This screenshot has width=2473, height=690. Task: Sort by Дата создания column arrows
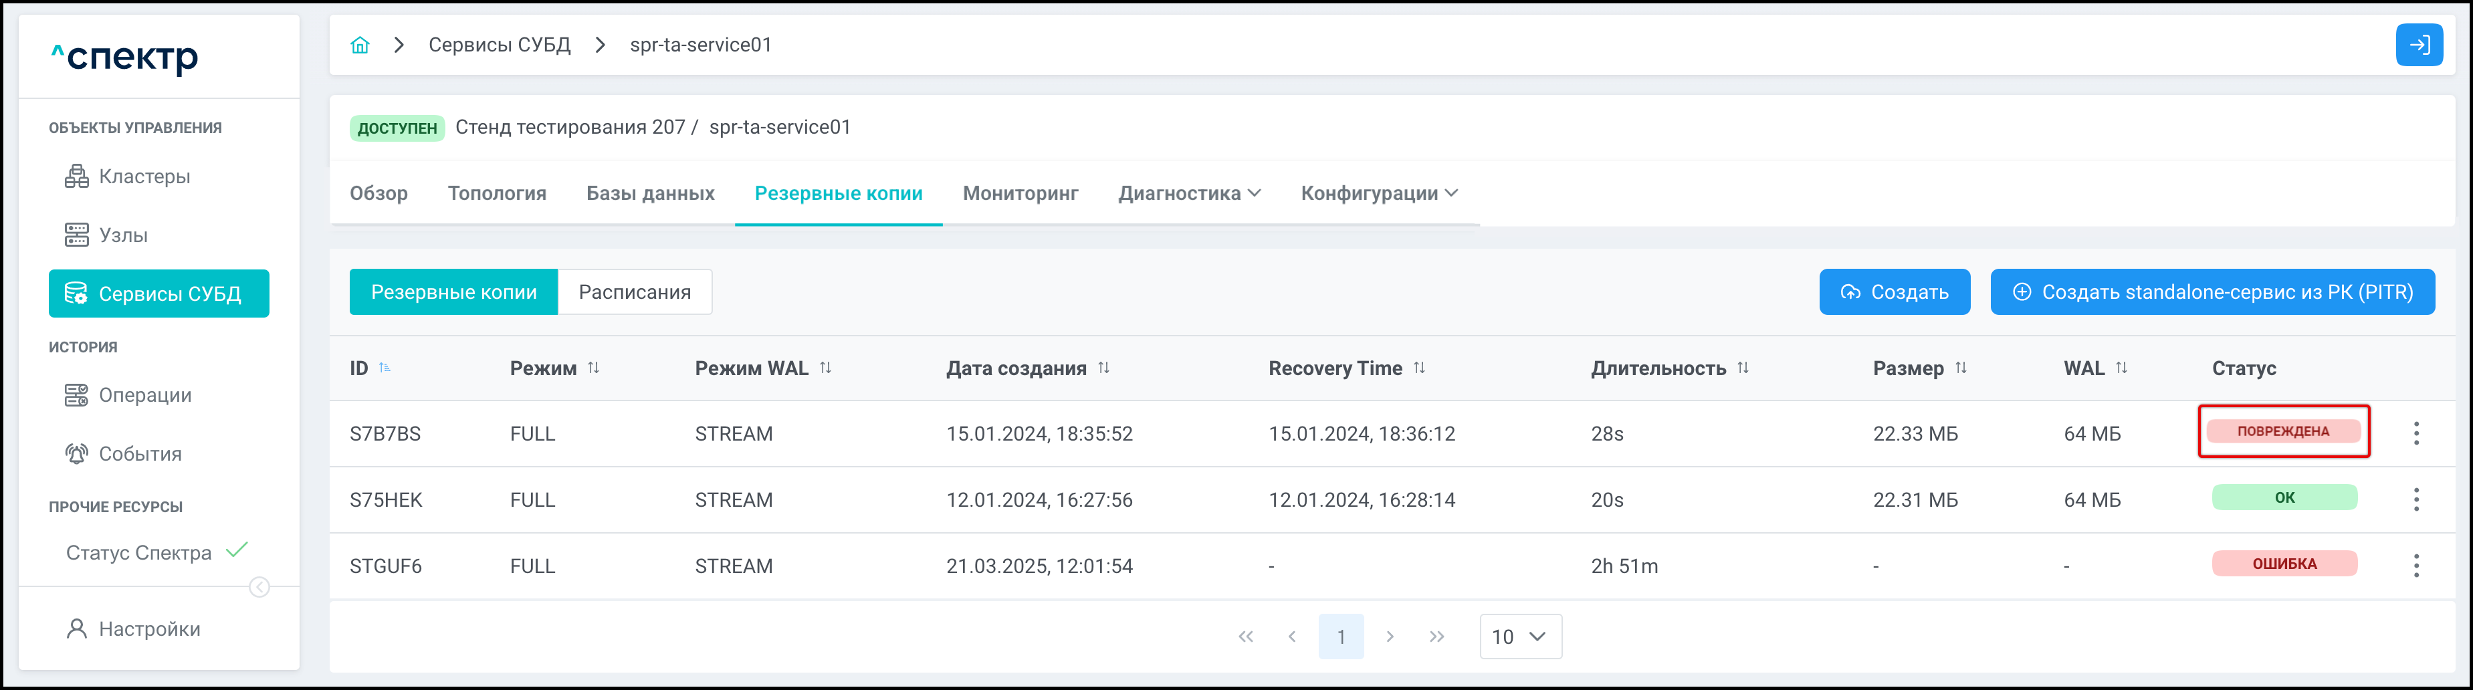click(1104, 368)
